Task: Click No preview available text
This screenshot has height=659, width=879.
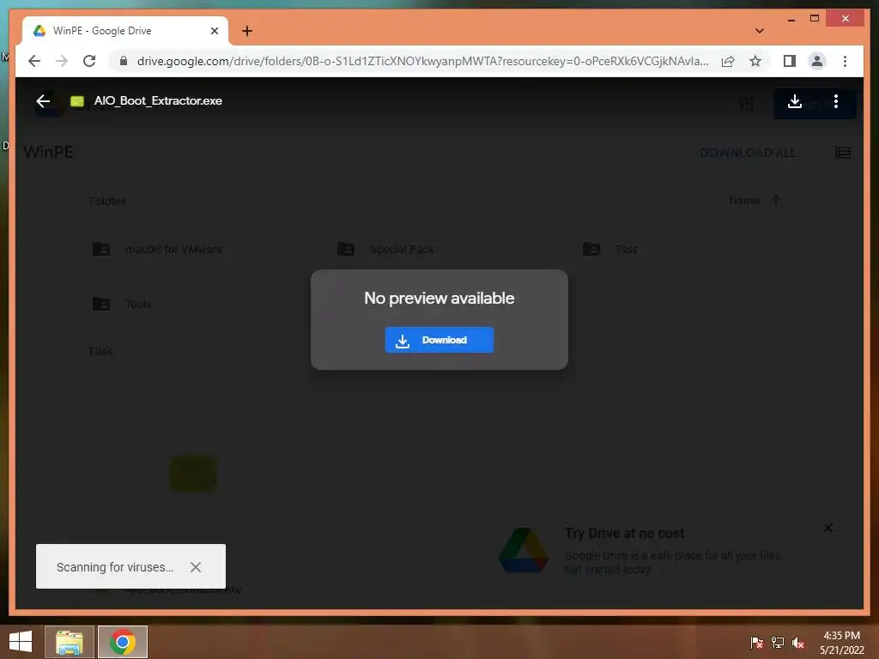Action: 439,298
